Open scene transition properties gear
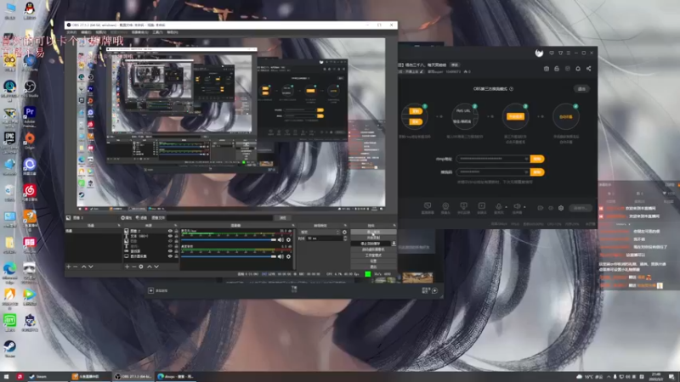Viewport: 680px width, 382px height. coord(344,232)
